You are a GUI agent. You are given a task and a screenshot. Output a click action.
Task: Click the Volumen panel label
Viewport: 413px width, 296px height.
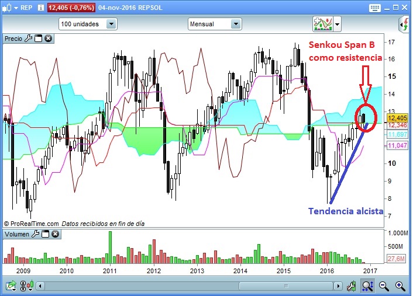coord(17,234)
